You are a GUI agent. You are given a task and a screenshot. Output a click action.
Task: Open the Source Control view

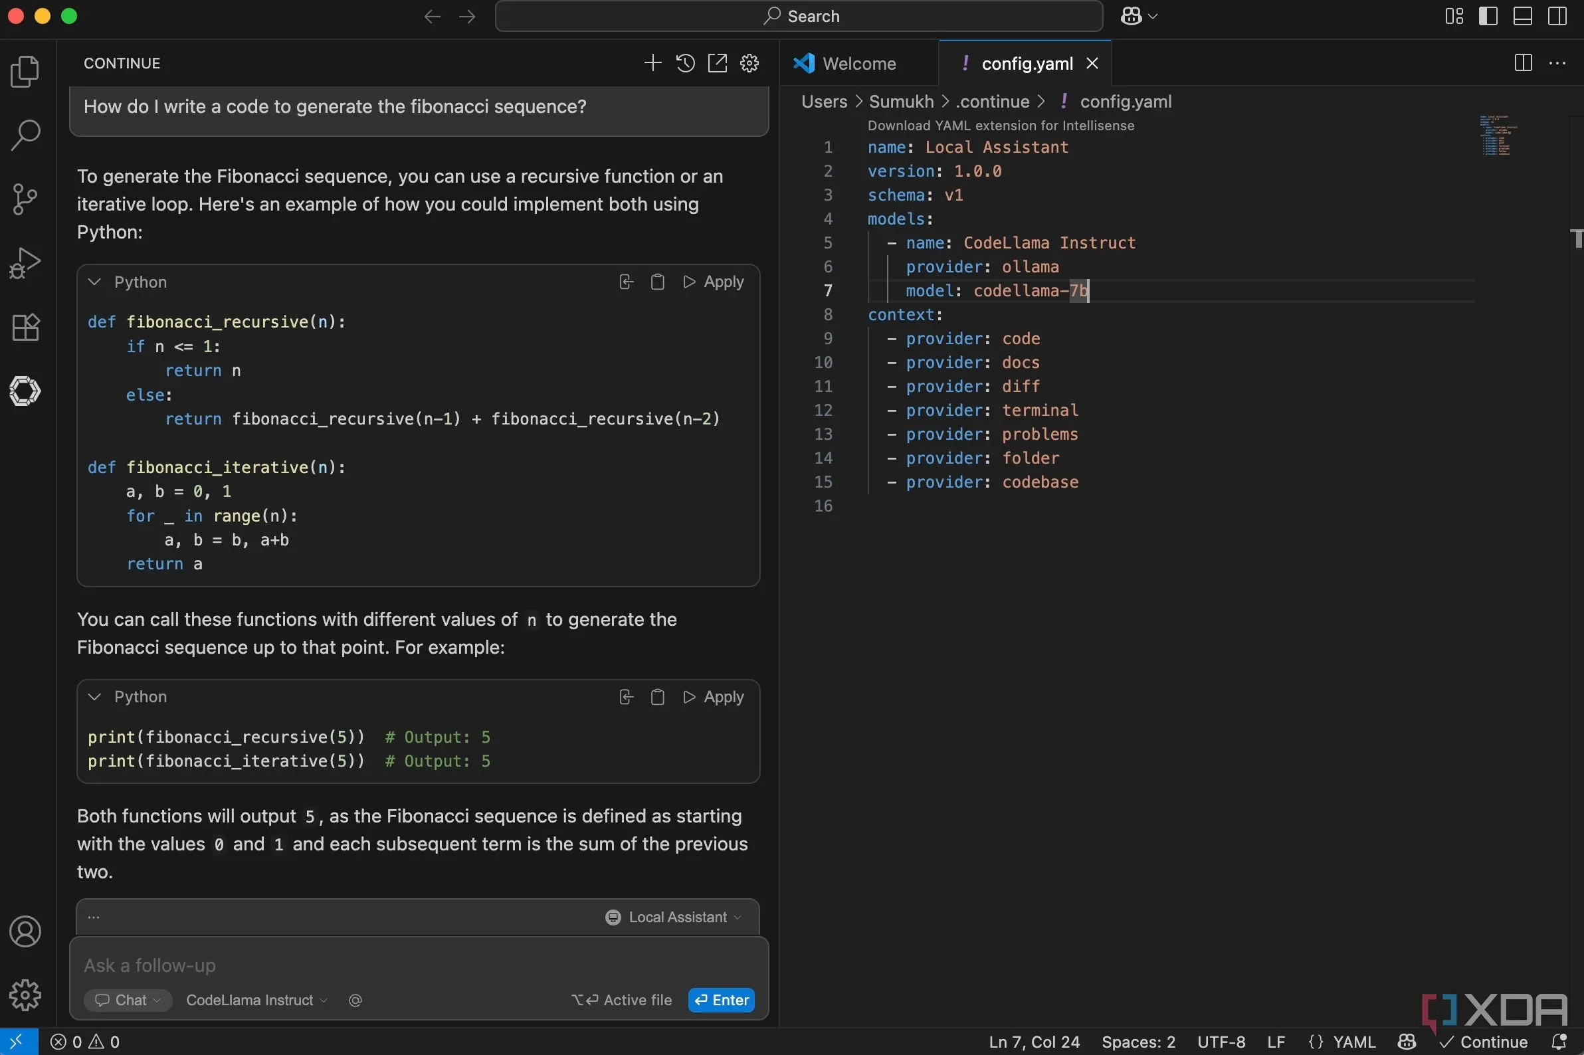(25, 200)
